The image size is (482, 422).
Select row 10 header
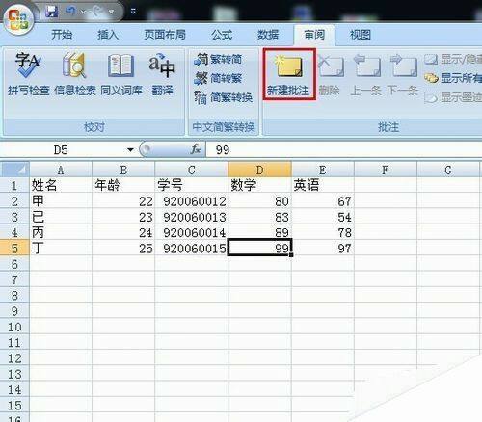[x=14, y=327]
